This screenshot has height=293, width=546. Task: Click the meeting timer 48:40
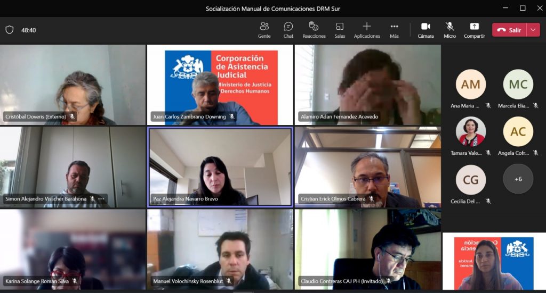(29, 30)
